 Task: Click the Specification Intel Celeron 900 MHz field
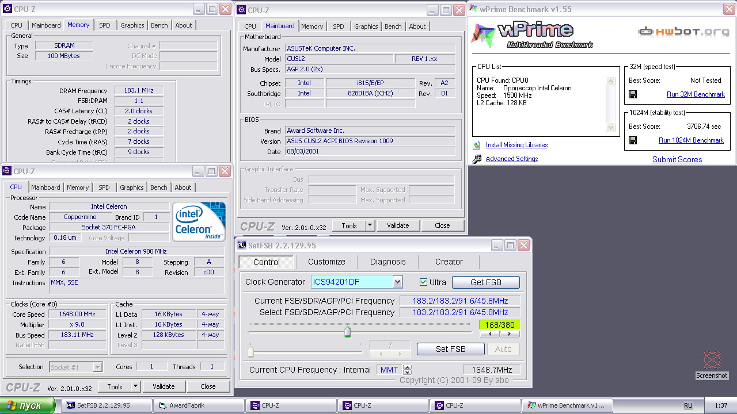pos(136,251)
